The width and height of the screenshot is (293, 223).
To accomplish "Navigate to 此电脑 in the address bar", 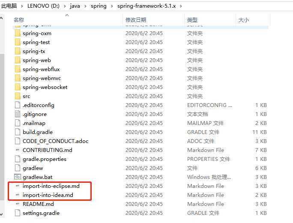I will [x=9, y=6].
